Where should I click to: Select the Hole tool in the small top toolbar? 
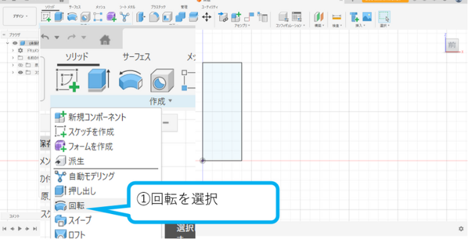pyautogui.click(x=85, y=17)
